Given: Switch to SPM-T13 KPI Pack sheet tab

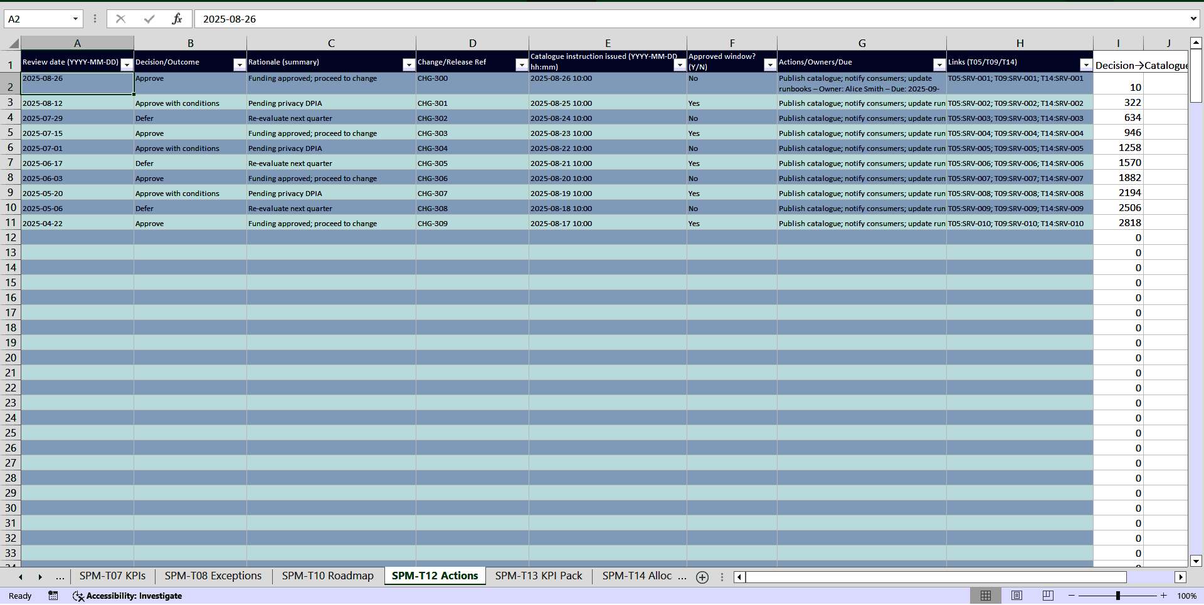Looking at the screenshot, I should pyautogui.click(x=539, y=576).
